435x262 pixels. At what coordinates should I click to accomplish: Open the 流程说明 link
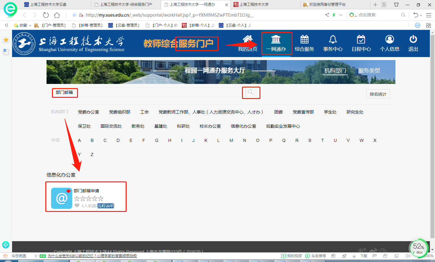point(106,206)
